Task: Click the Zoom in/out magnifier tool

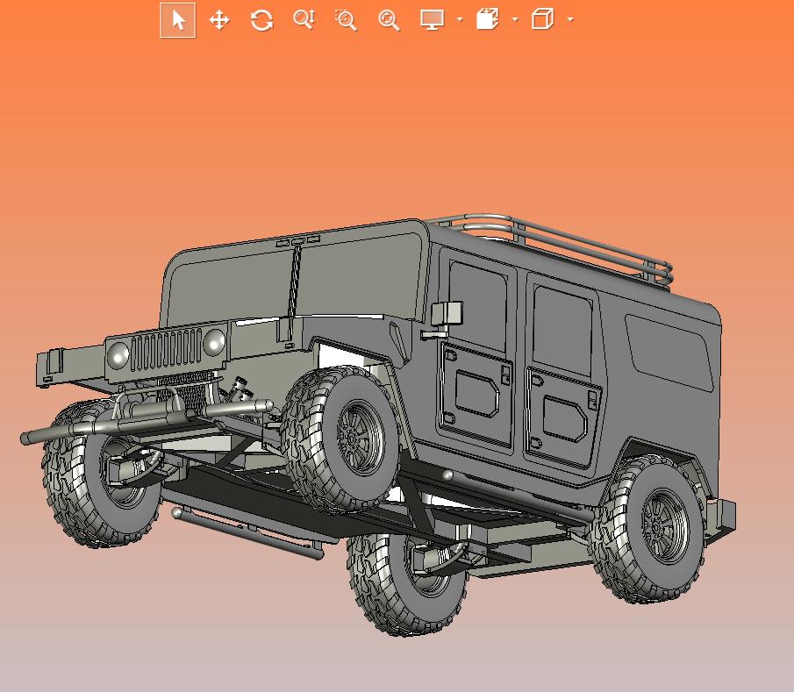Action: [304, 20]
